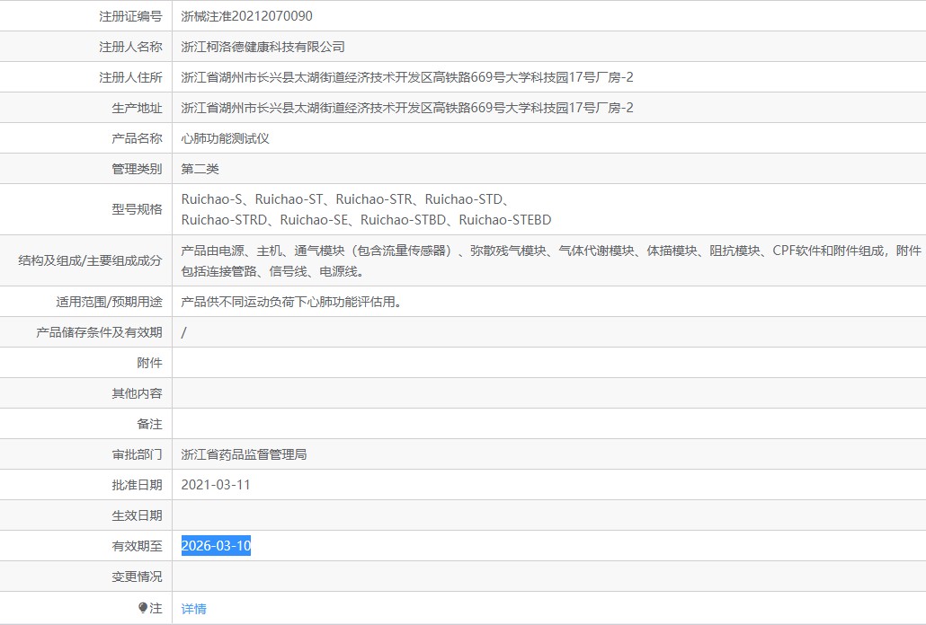Click approval date 2021-03-11

coord(216,485)
